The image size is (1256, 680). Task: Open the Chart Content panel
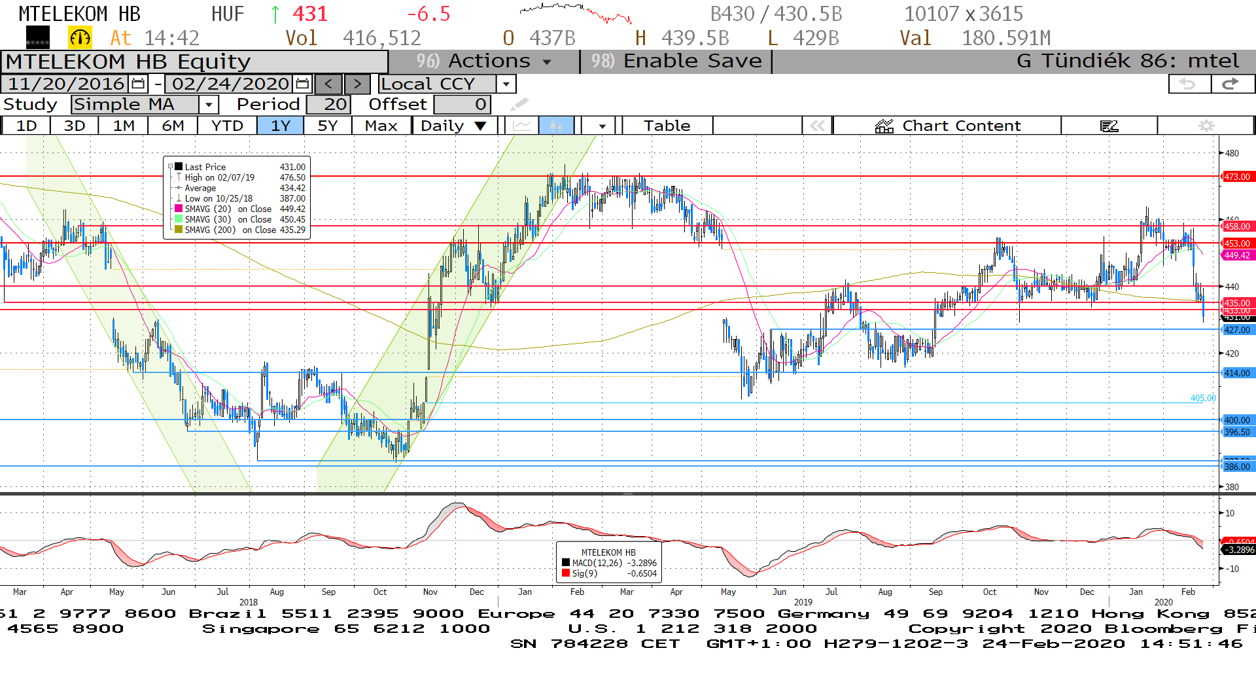(947, 126)
